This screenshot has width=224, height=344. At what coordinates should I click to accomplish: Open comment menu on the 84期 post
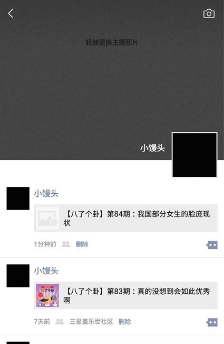click(212, 245)
